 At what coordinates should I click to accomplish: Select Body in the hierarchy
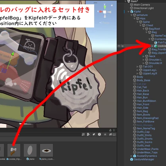[x=140, y=77]
